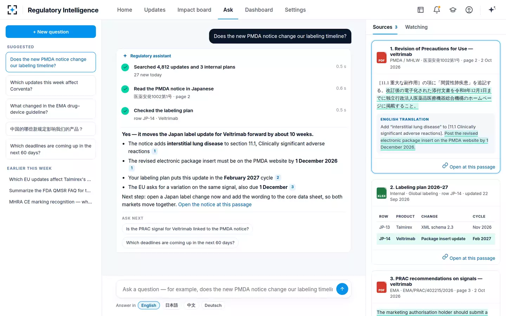Click the green check beside Read the PMDA notice

[x=125, y=89]
